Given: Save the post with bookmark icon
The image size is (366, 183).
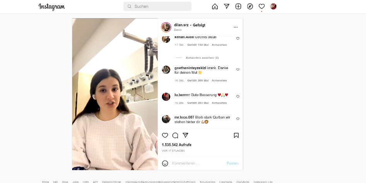Looking at the screenshot, I should tap(236, 136).
